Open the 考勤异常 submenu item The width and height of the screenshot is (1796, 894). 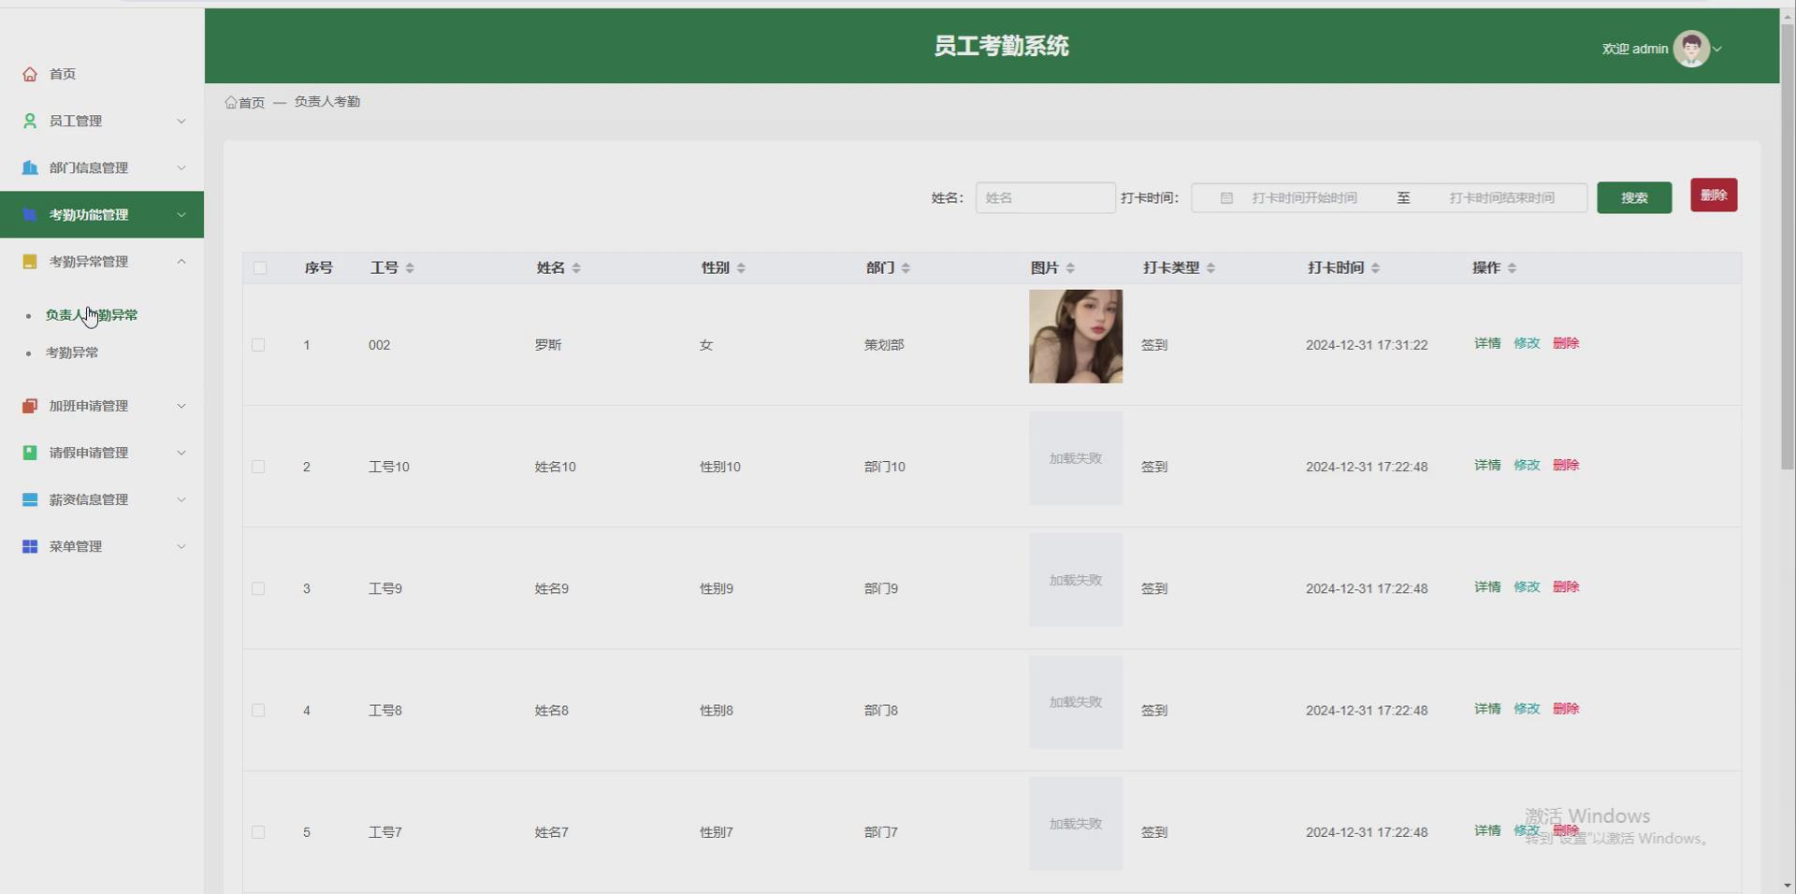coord(72,353)
